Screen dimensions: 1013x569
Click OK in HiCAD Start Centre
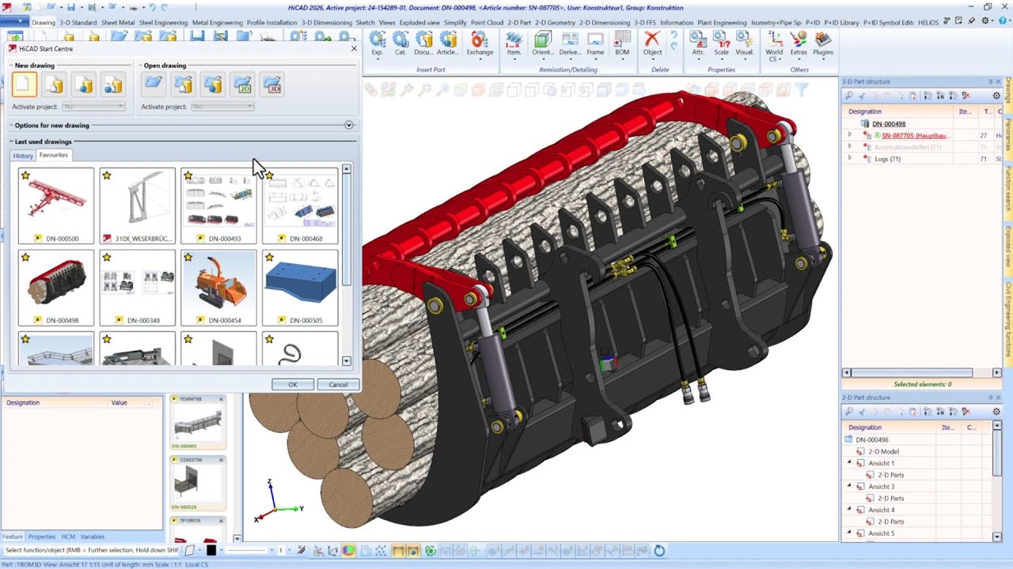pyautogui.click(x=293, y=384)
